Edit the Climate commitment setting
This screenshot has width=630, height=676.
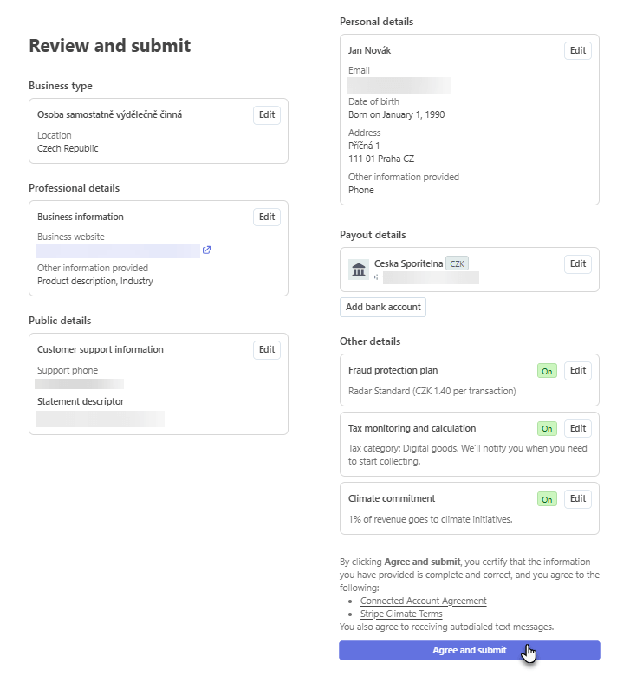[577, 499]
